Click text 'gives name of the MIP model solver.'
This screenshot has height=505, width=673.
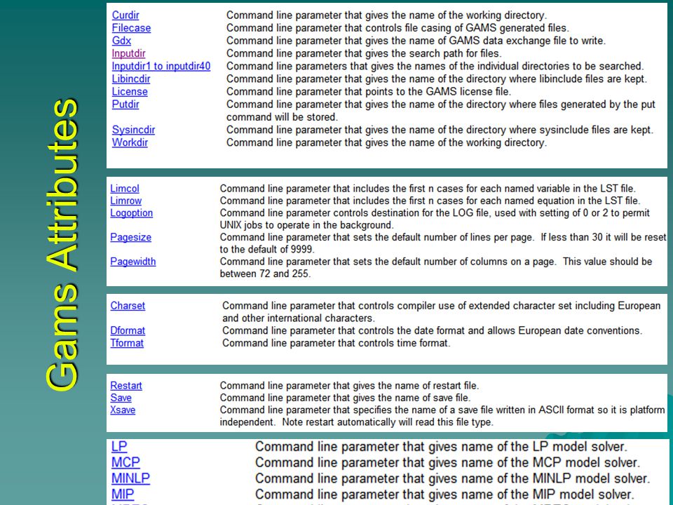(x=531, y=494)
